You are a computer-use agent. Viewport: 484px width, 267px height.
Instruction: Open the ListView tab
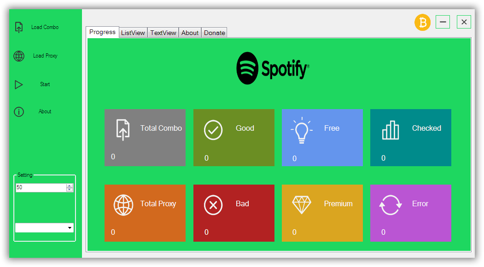point(133,33)
